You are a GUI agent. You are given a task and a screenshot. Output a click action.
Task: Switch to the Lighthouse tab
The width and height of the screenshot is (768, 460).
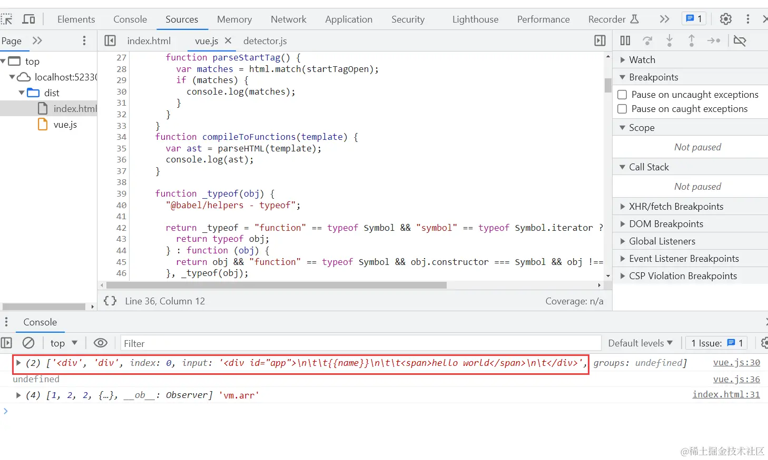475,19
